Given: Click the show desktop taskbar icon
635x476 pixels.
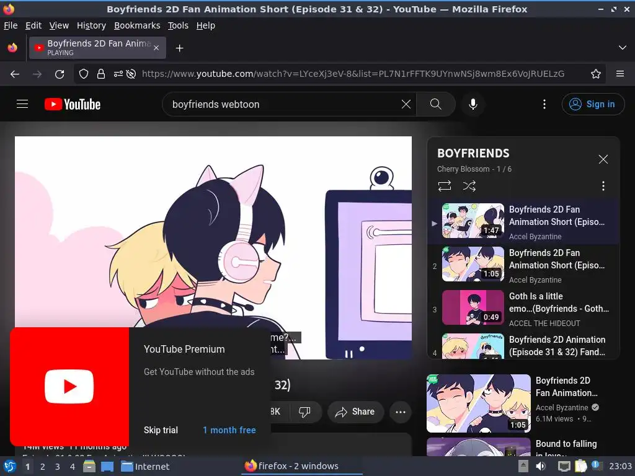Looking at the screenshot, I should (x=107, y=466).
